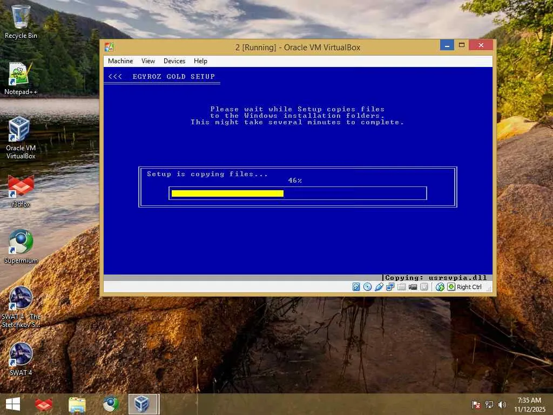
Task: Open the Devices menu in VirtualBox
Action: (174, 61)
